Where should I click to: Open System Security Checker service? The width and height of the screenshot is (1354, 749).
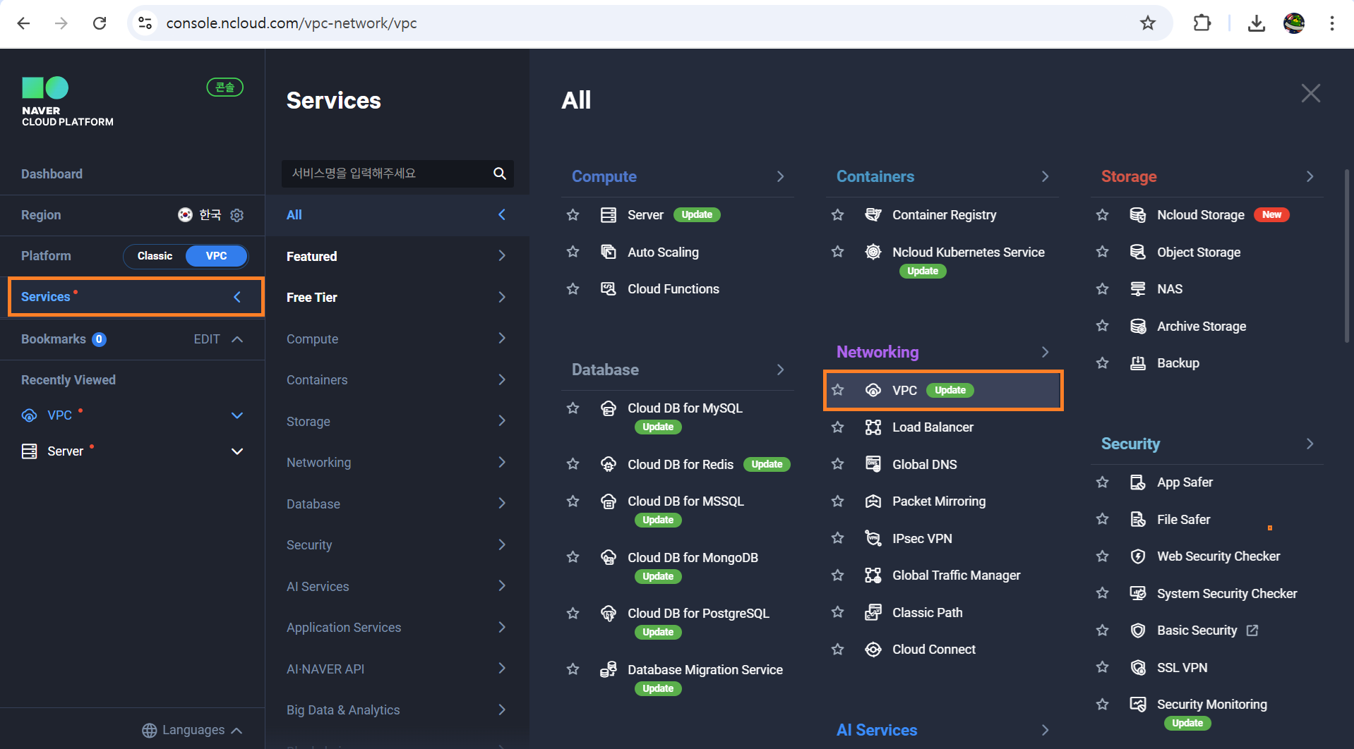click(x=1226, y=594)
